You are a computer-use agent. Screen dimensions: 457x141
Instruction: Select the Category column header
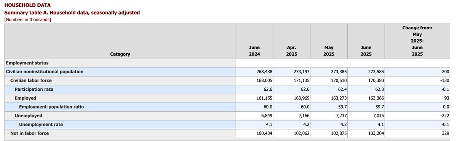[x=120, y=54]
